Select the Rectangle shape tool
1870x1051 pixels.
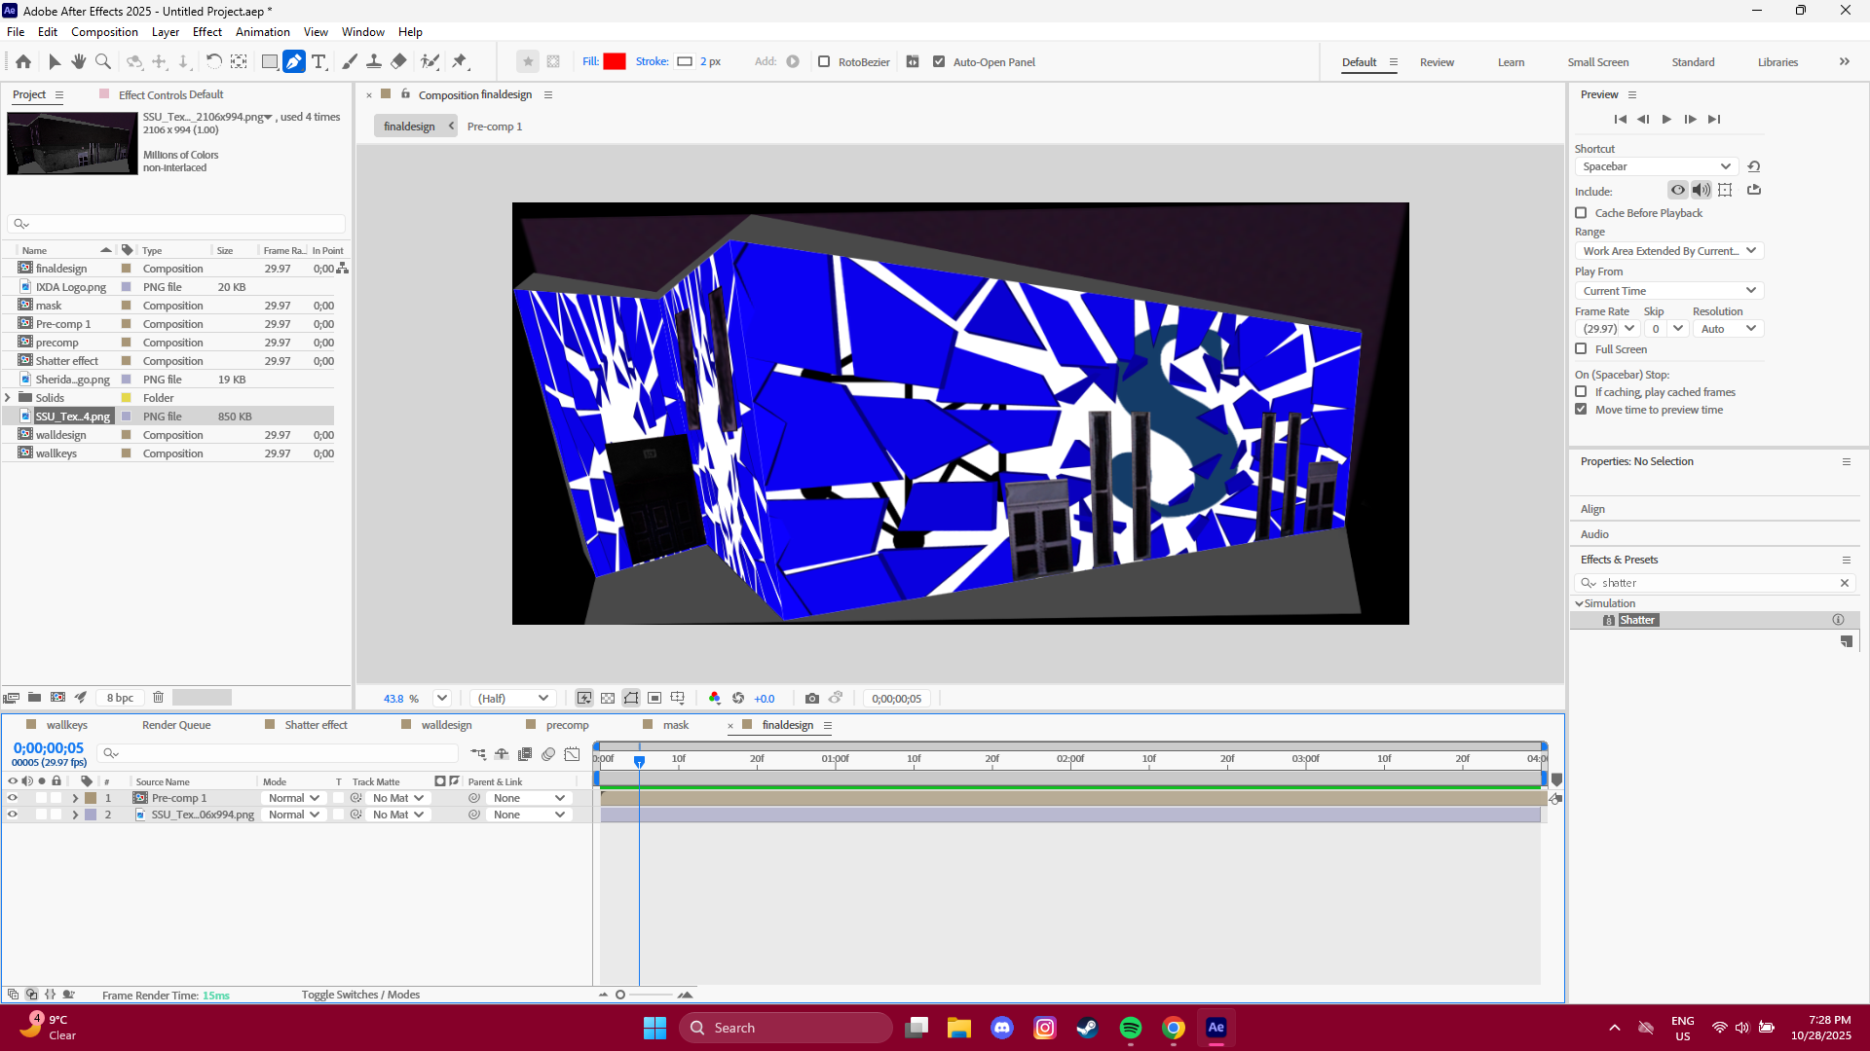269,61
